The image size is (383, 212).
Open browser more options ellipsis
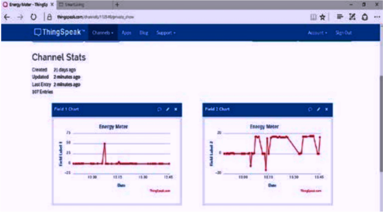click(x=377, y=17)
